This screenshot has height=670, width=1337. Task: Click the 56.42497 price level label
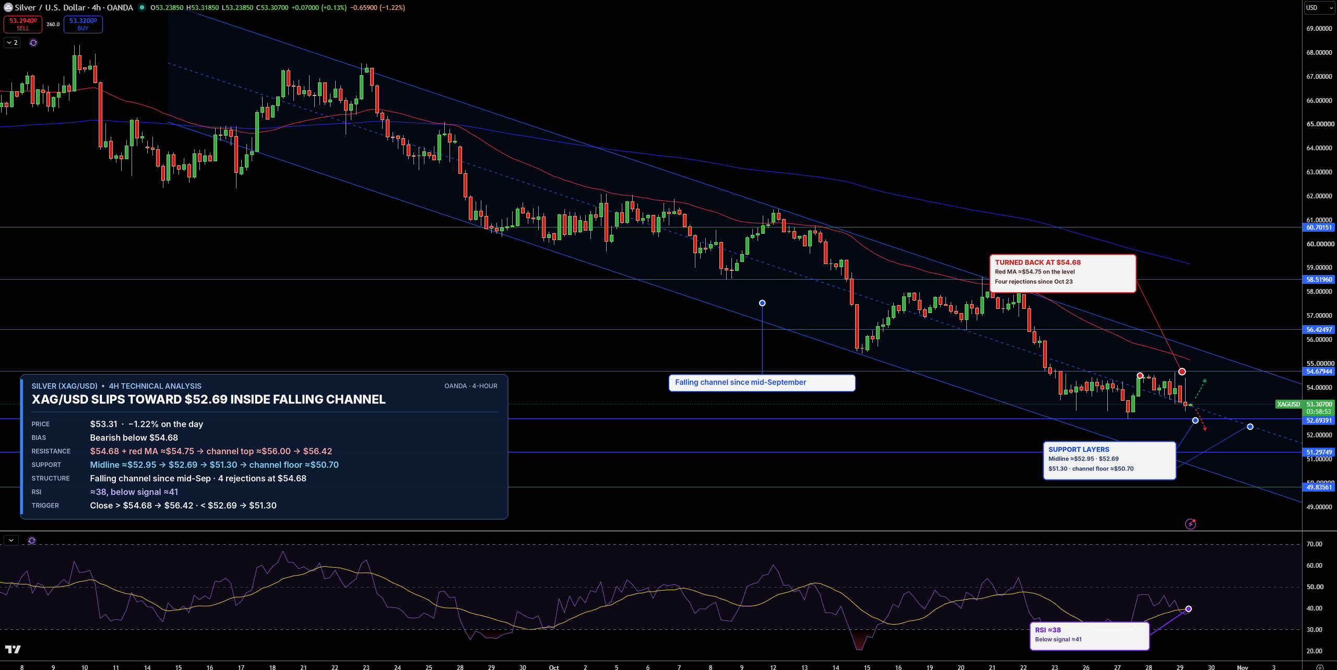click(1319, 330)
